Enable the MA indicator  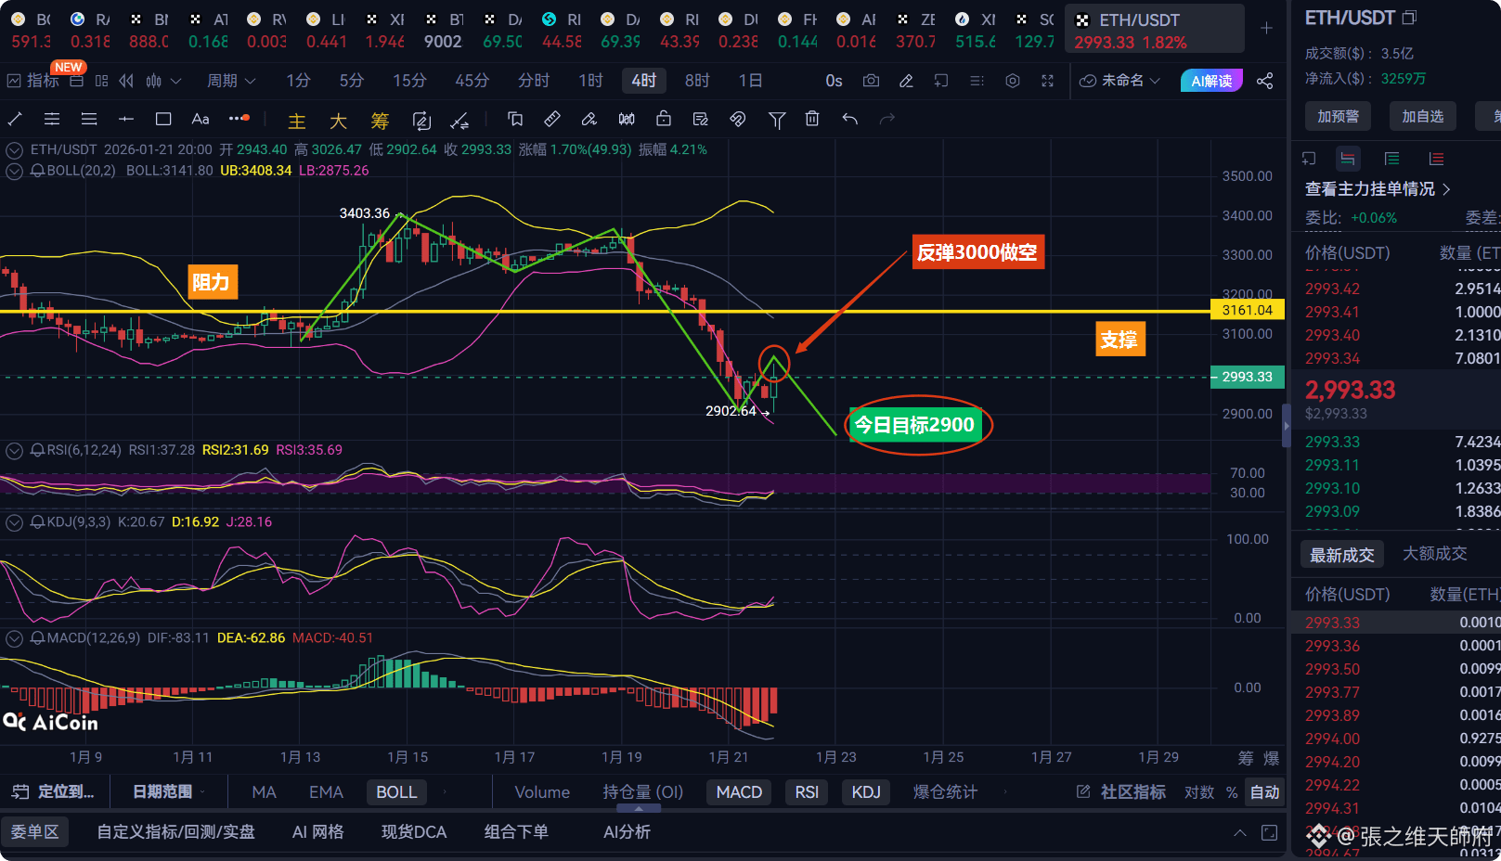pos(264,792)
